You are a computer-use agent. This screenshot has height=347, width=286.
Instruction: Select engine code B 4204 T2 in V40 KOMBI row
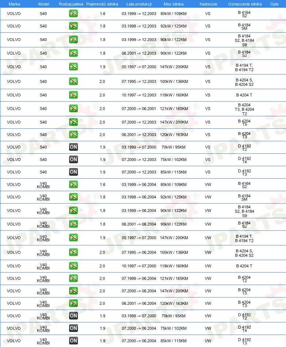(244, 279)
